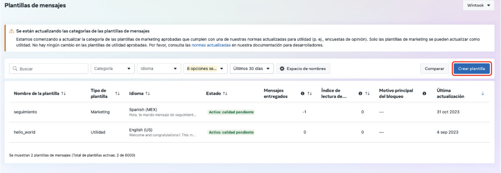
Task: Open the Categoría filter dropdown
Action: (113, 69)
